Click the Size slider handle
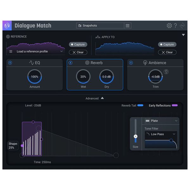This screenshot has height=190, width=190. [136, 136]
